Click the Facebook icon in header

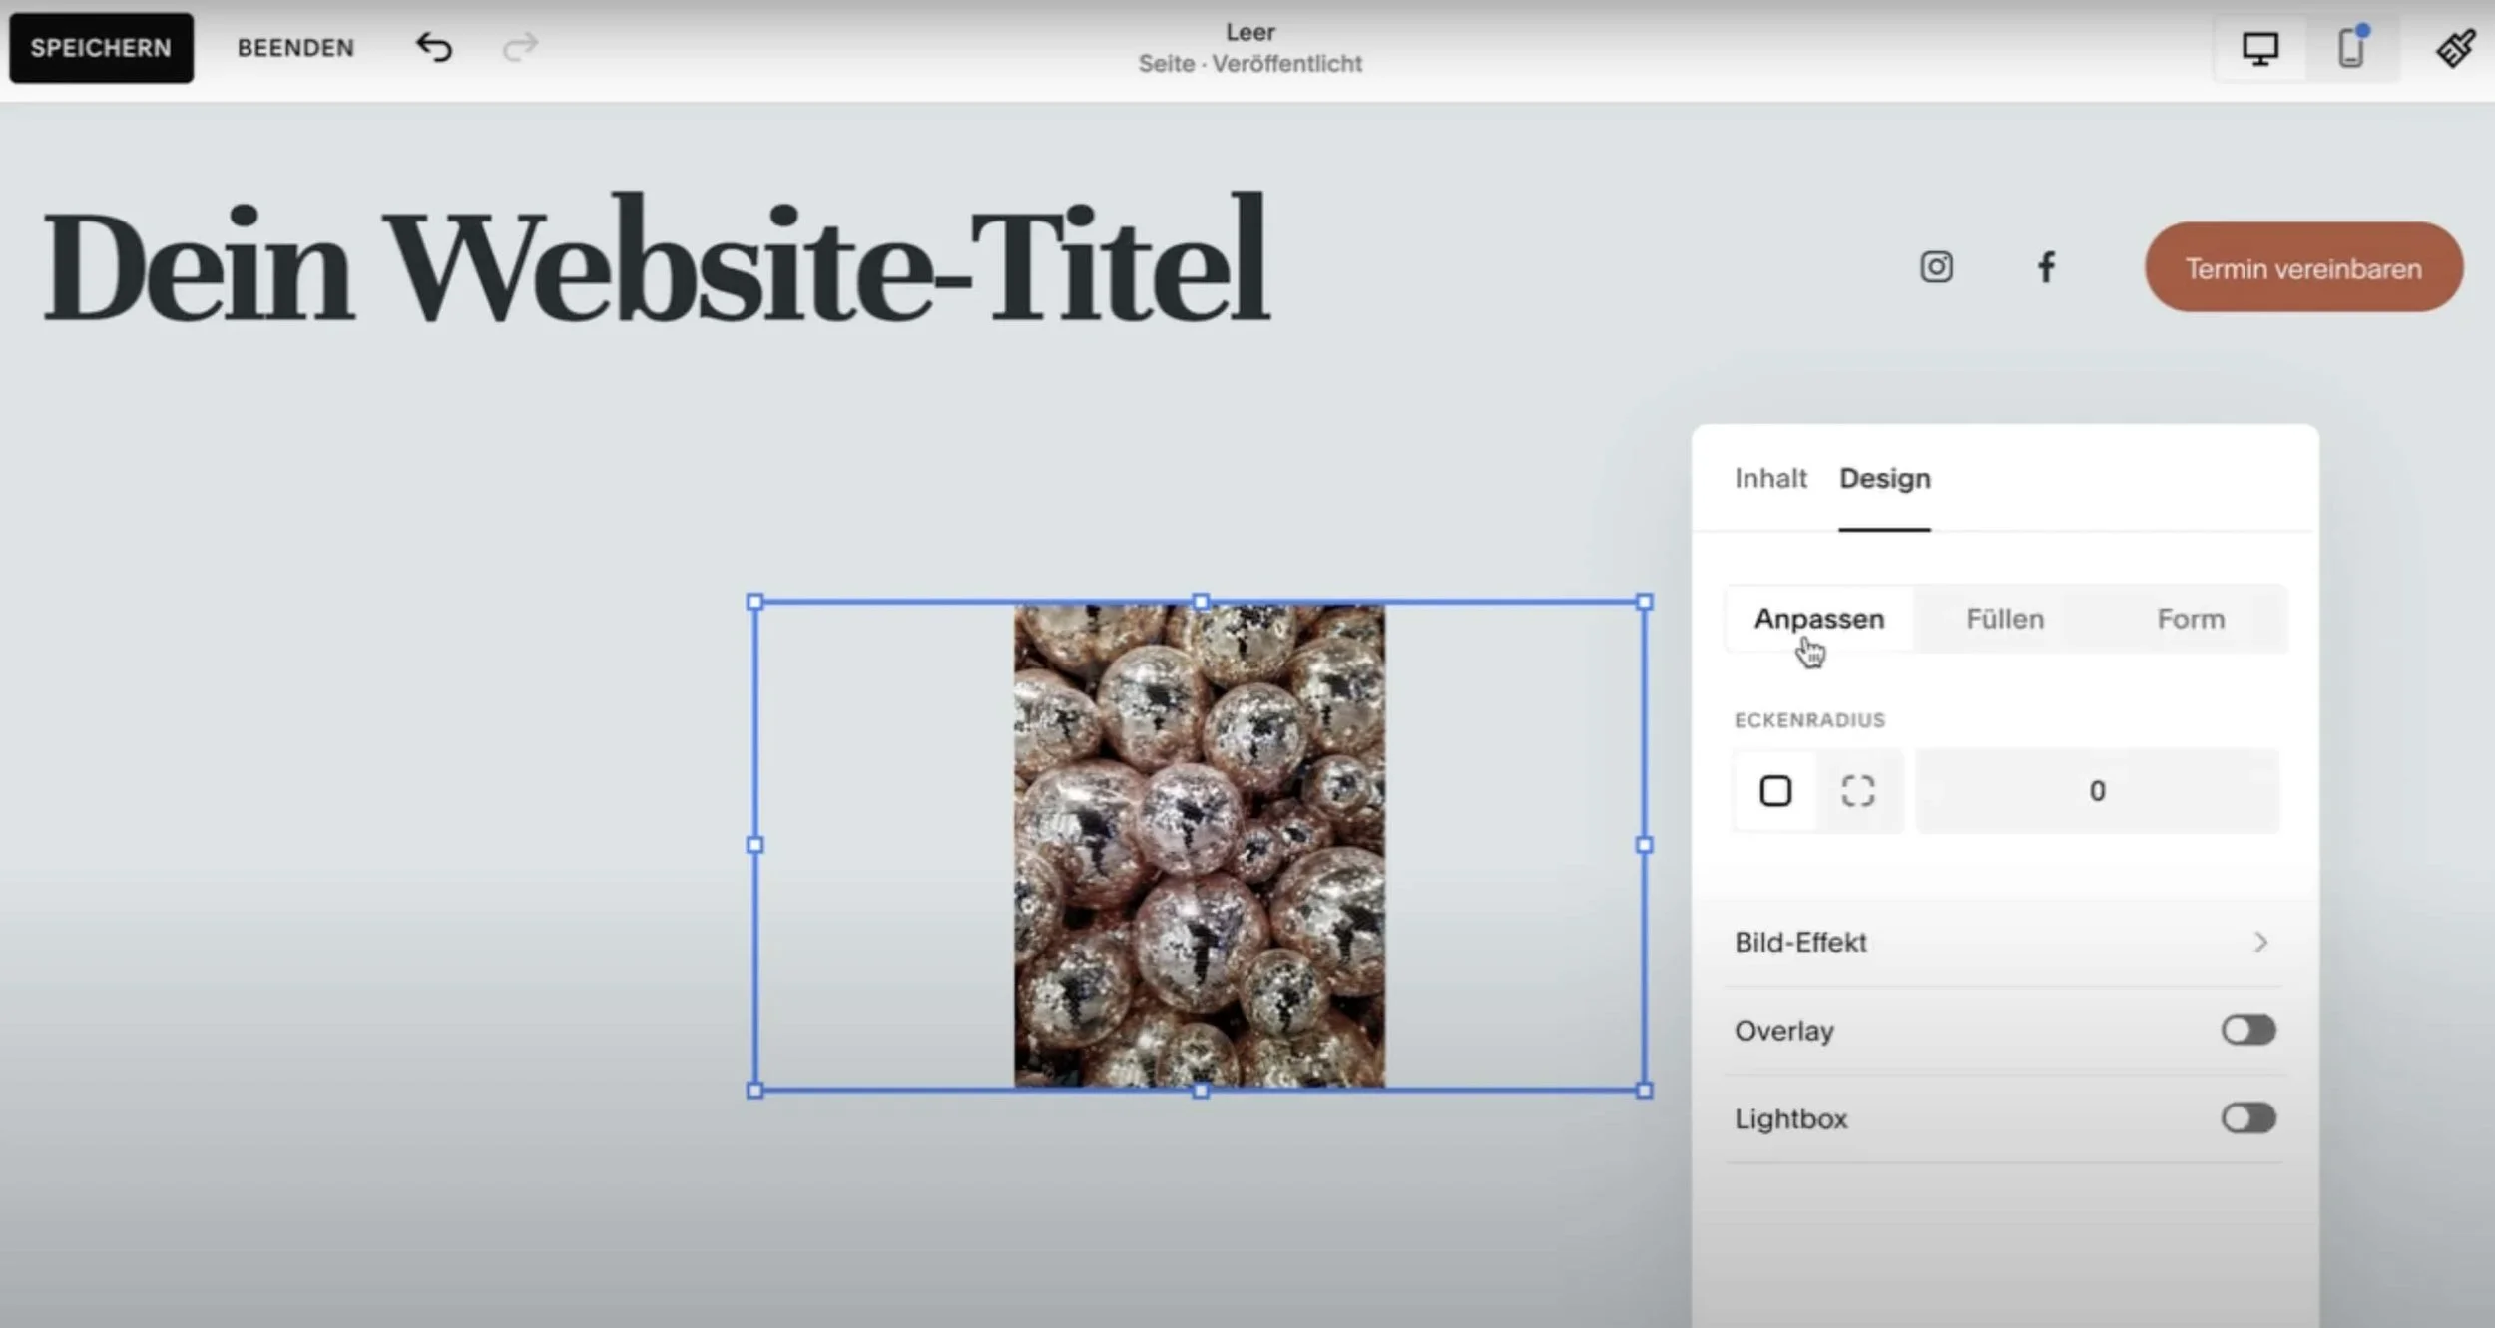click(x=2046, y=267)
